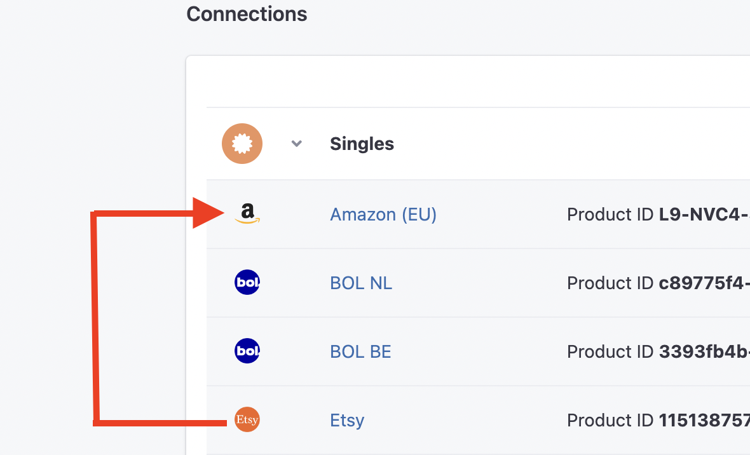The height and width of the screenshot is (455, 750).
Task: Click the Product ID label in Amazon row
Action: pyautogui.click(x=610, y=214)
